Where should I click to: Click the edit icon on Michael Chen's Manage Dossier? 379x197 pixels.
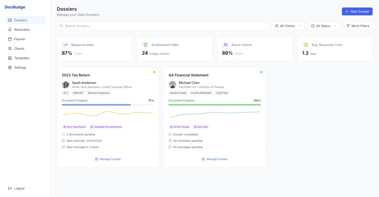[203, 159]
